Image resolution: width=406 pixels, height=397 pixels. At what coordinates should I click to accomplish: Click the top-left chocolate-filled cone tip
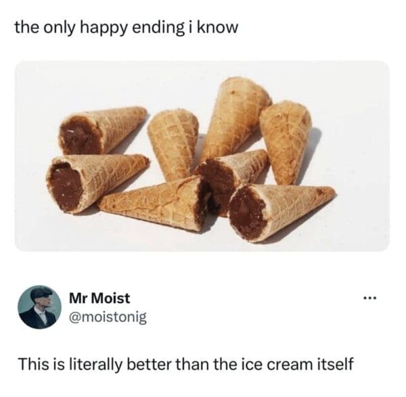(102, 131)
